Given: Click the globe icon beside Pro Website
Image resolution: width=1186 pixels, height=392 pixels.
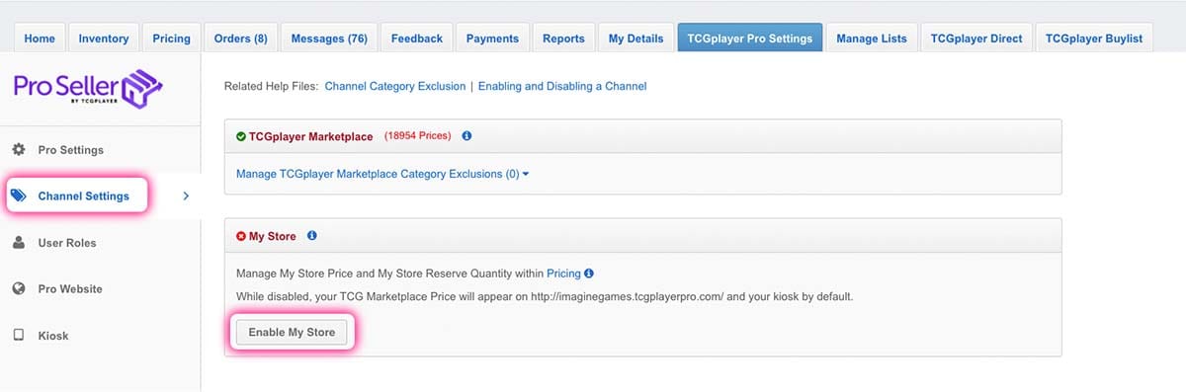Looking at the screenshot, I should click(18, 289).
